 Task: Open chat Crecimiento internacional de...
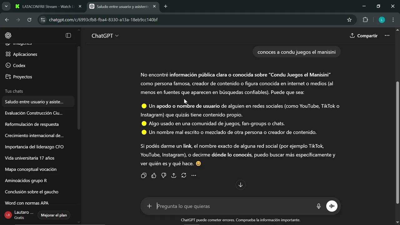click(x=38, y=135)
